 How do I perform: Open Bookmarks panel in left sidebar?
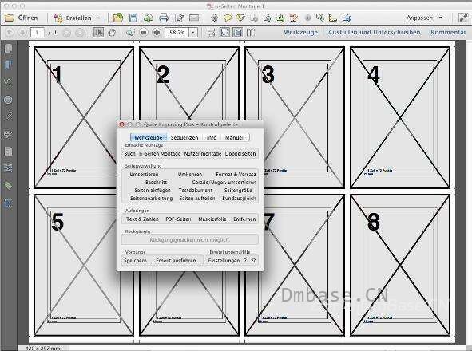[8, 65]
